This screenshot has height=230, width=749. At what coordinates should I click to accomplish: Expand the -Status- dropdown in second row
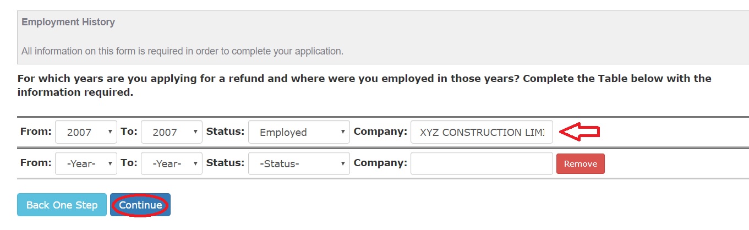tap(299, 163)
